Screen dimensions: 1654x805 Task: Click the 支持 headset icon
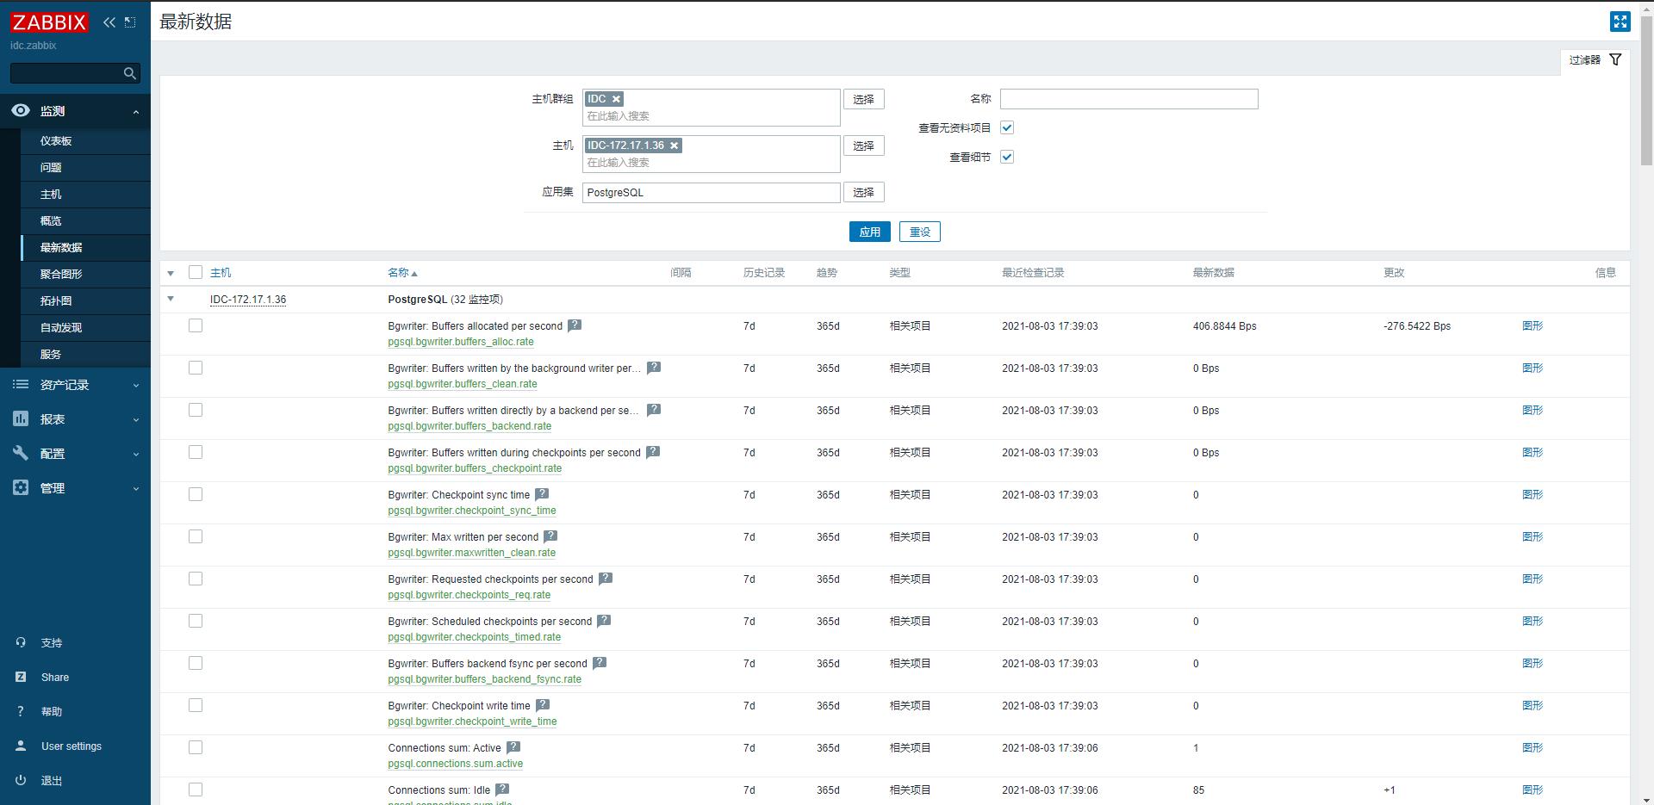click(21, 642)
